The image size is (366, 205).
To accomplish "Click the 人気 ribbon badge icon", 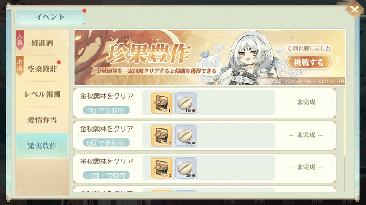I will [x=20, y=40].
